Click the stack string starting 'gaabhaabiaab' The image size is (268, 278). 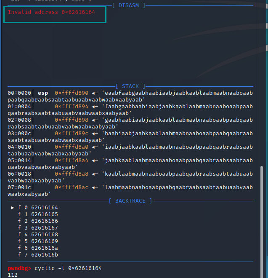[130, 123]
